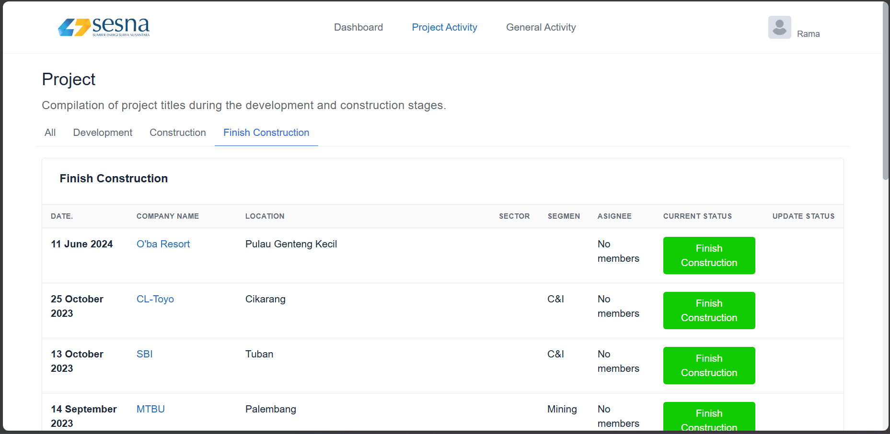890x434 pixels.
Task: Click Finish Construction status for CL-Toyo
Action: coord(709,311)
